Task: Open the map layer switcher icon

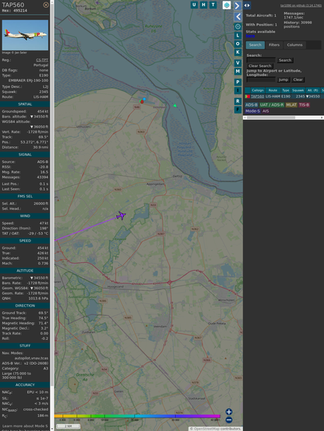Action: pyautogui.click(x=227, y=5)
